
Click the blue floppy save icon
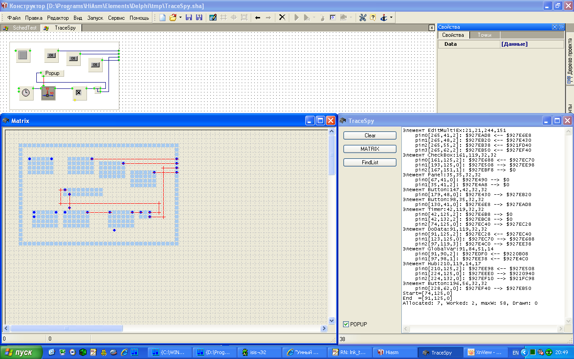click(189, 18)
